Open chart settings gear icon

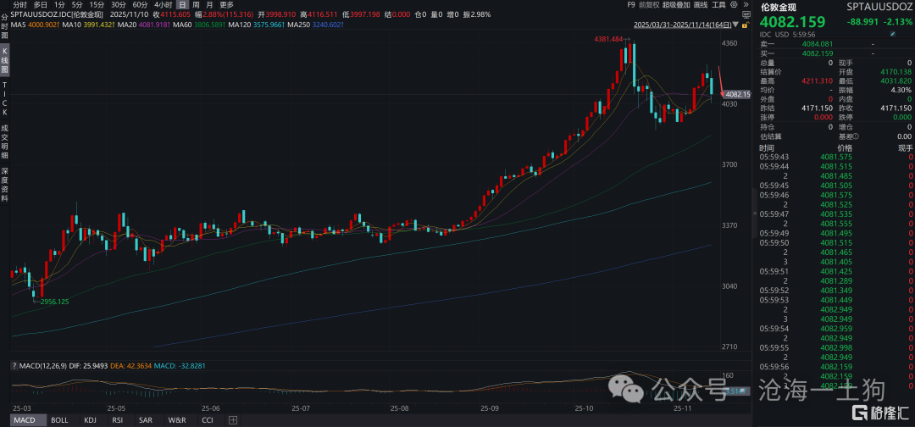[733, 4]
